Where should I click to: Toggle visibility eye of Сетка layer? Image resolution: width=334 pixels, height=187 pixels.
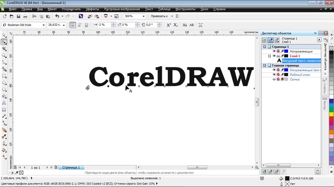pyautogui.click(x=274, y=79)
